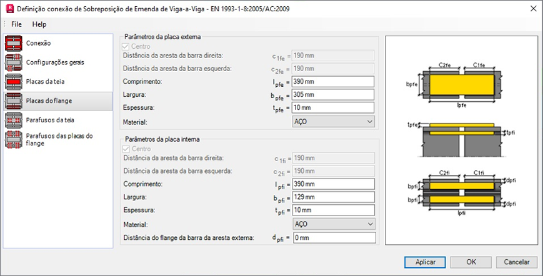Open the Placas da teia icon
The image size is (543, 276).
point(14,81)
